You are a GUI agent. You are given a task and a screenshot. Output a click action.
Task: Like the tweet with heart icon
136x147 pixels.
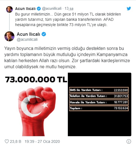pos(7,141)
